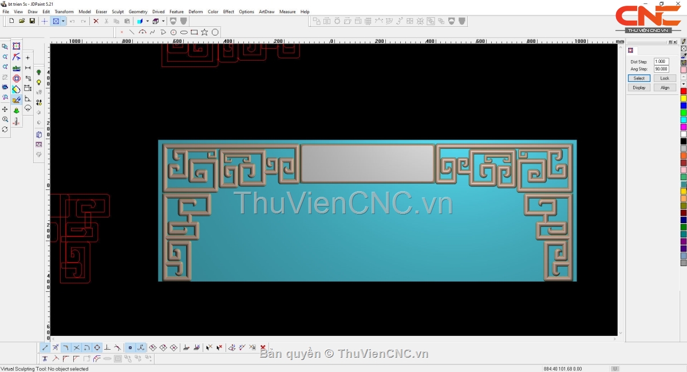Viewport: 687px width, 372px height.
Task: Pick the magenta color swatch
Action: click(x=684, y=127)
